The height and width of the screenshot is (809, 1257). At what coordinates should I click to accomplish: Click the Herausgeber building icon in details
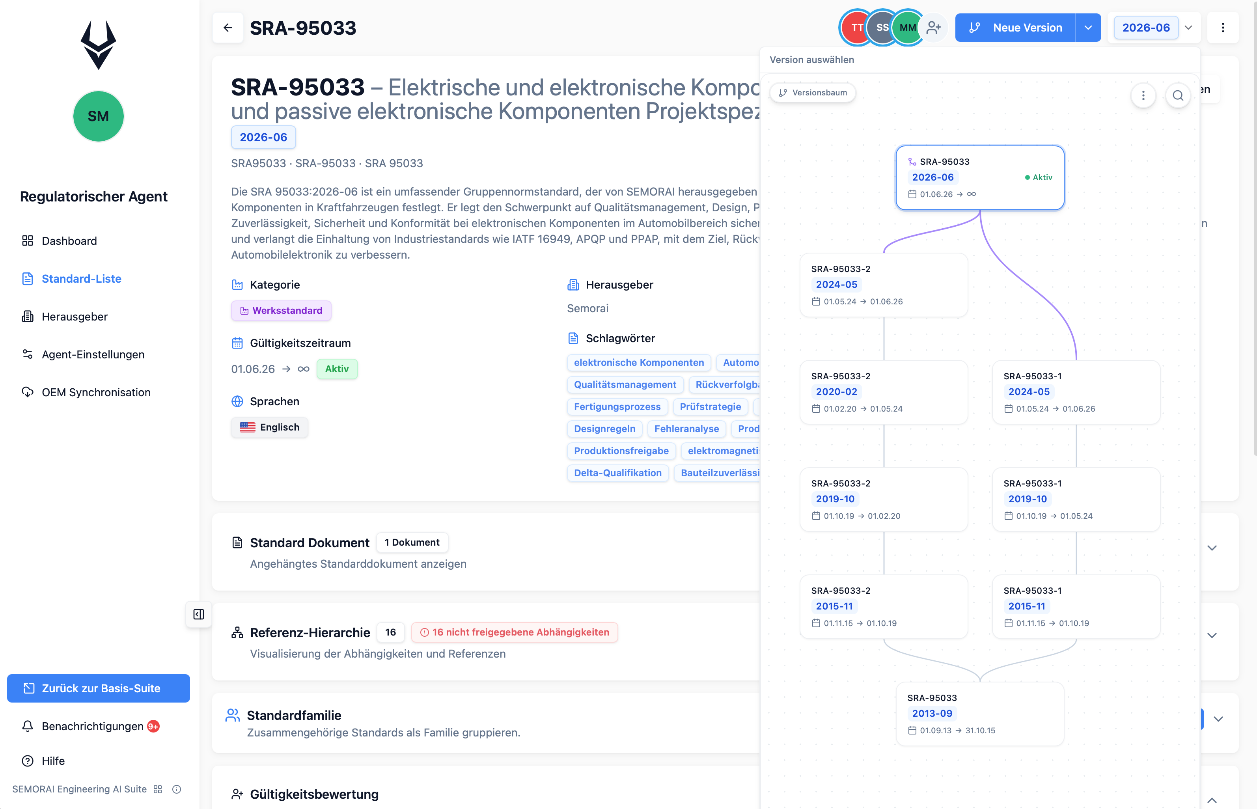coord(573,285)
